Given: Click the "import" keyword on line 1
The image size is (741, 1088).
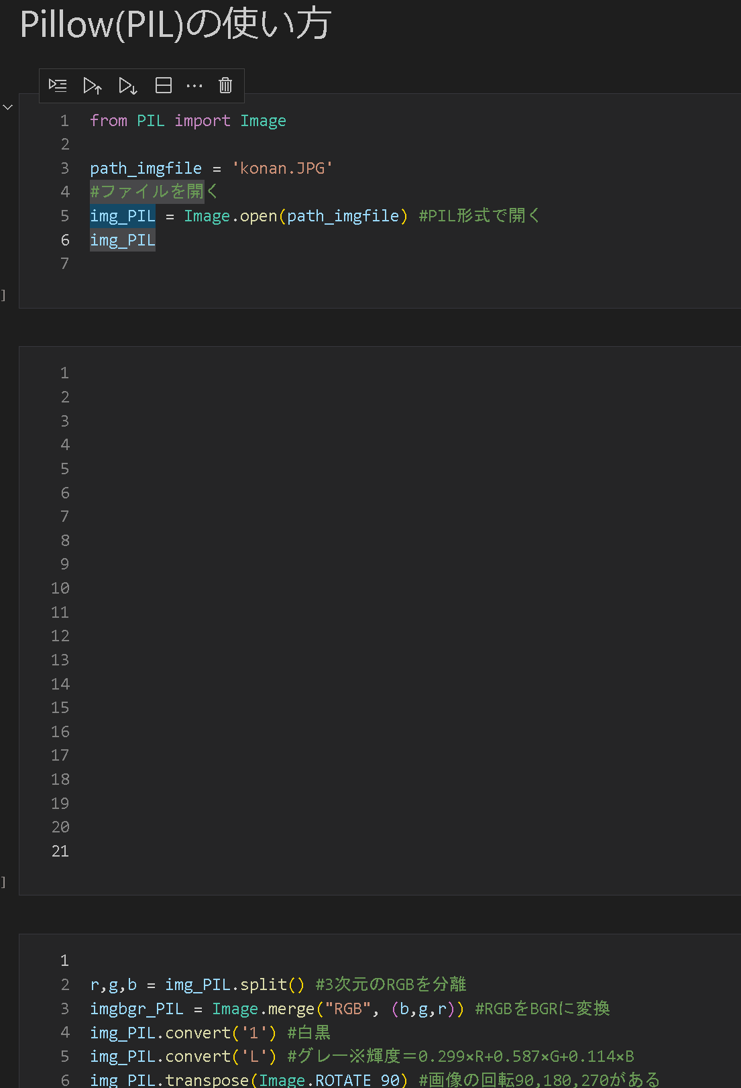Looking at the screenshot, I should 202,121.
